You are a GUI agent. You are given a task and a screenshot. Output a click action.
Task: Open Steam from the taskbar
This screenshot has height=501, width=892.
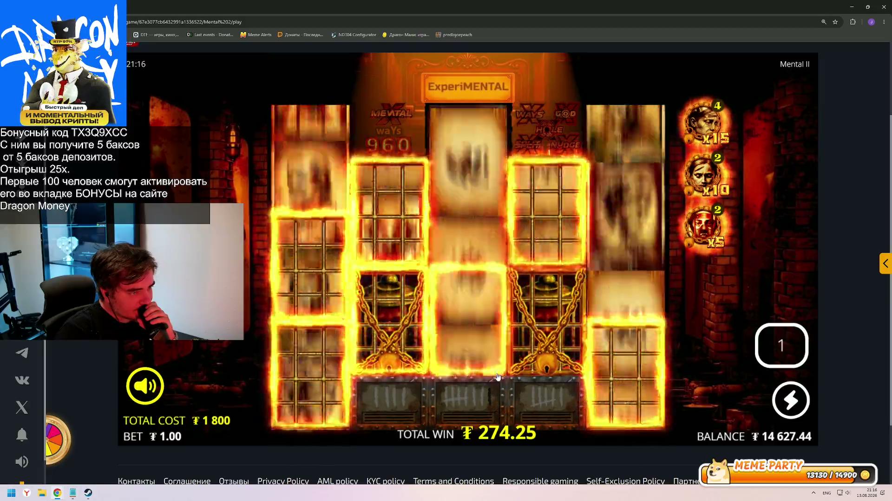click(88, 493)
